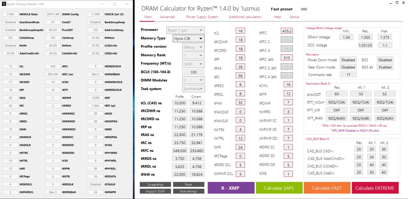Open the Memory Rank dropdown

click(x=194, y=55)
